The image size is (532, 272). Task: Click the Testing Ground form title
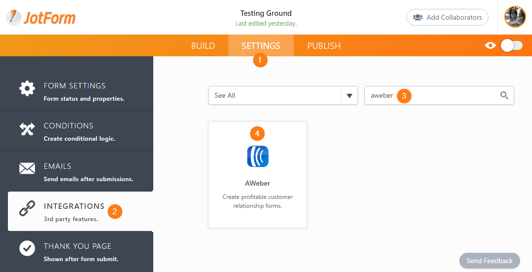click(x=266, y=13)
